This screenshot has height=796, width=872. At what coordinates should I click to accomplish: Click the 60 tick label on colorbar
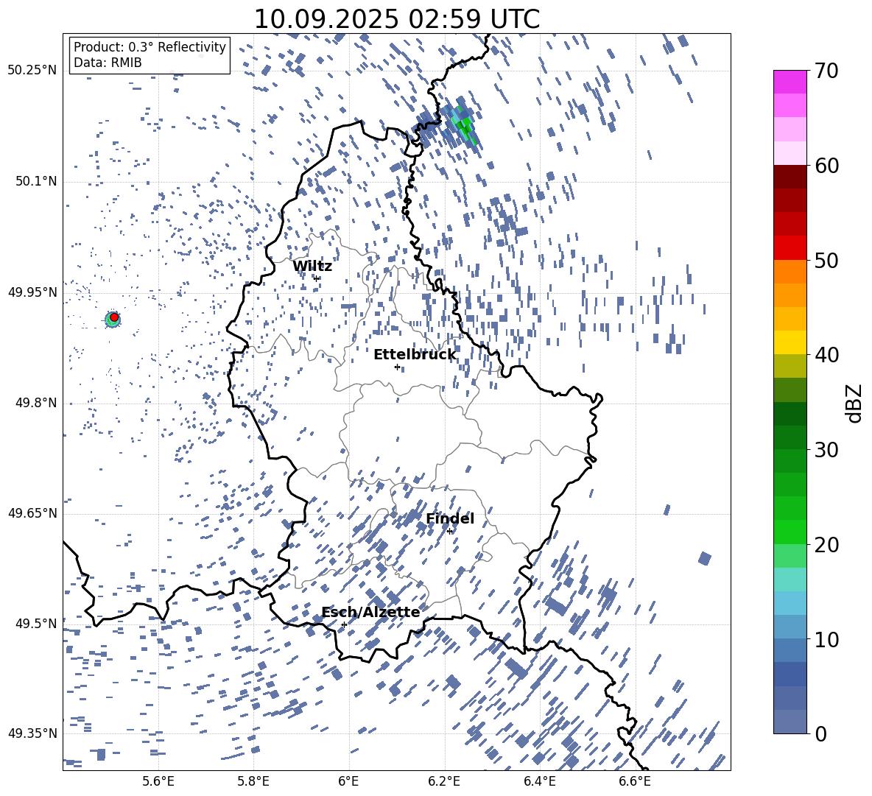[x=826, y=166]
